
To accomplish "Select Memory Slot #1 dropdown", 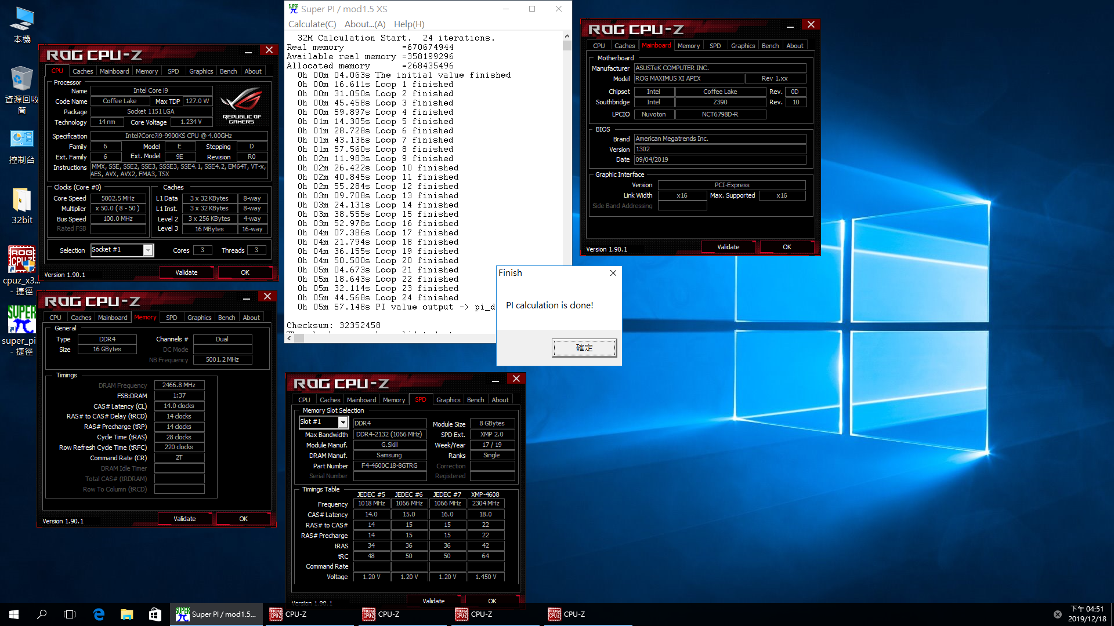I will coord(322,422).
